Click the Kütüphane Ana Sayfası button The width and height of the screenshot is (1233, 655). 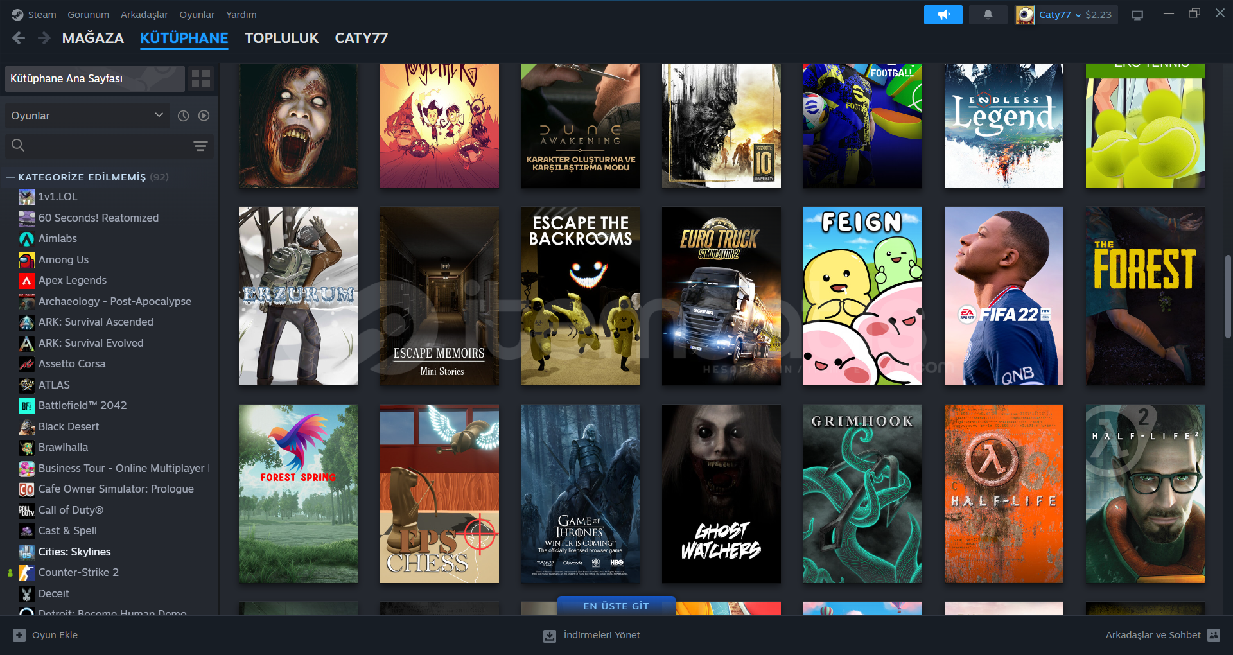[94, 78]
